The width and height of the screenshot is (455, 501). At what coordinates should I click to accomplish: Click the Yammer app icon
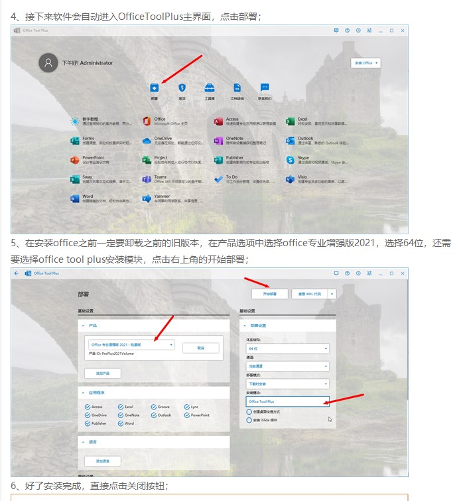tap(147, 198)
